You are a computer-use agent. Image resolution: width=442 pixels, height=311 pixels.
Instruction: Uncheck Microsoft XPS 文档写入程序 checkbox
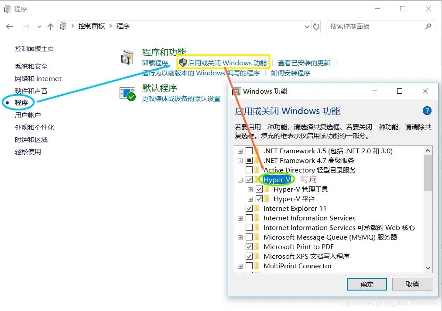coord(249,256)
